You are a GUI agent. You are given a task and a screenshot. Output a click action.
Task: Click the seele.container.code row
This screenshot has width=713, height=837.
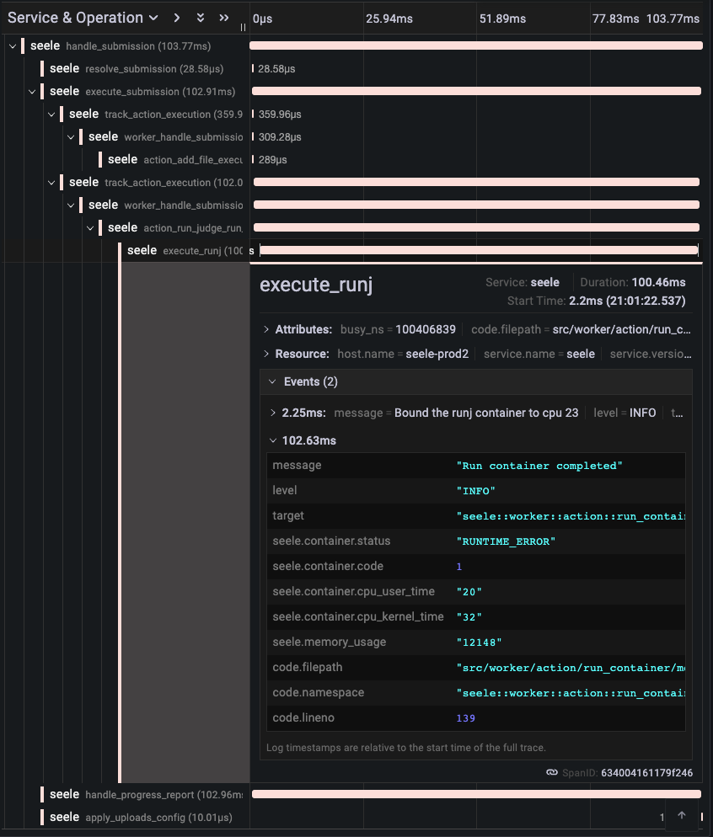click(476, 567)
